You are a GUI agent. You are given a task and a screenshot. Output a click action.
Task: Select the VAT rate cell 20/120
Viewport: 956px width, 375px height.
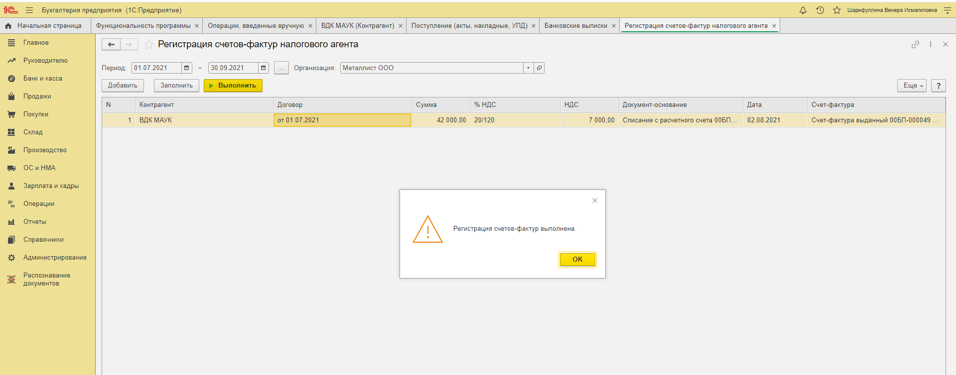coord(515,120)
